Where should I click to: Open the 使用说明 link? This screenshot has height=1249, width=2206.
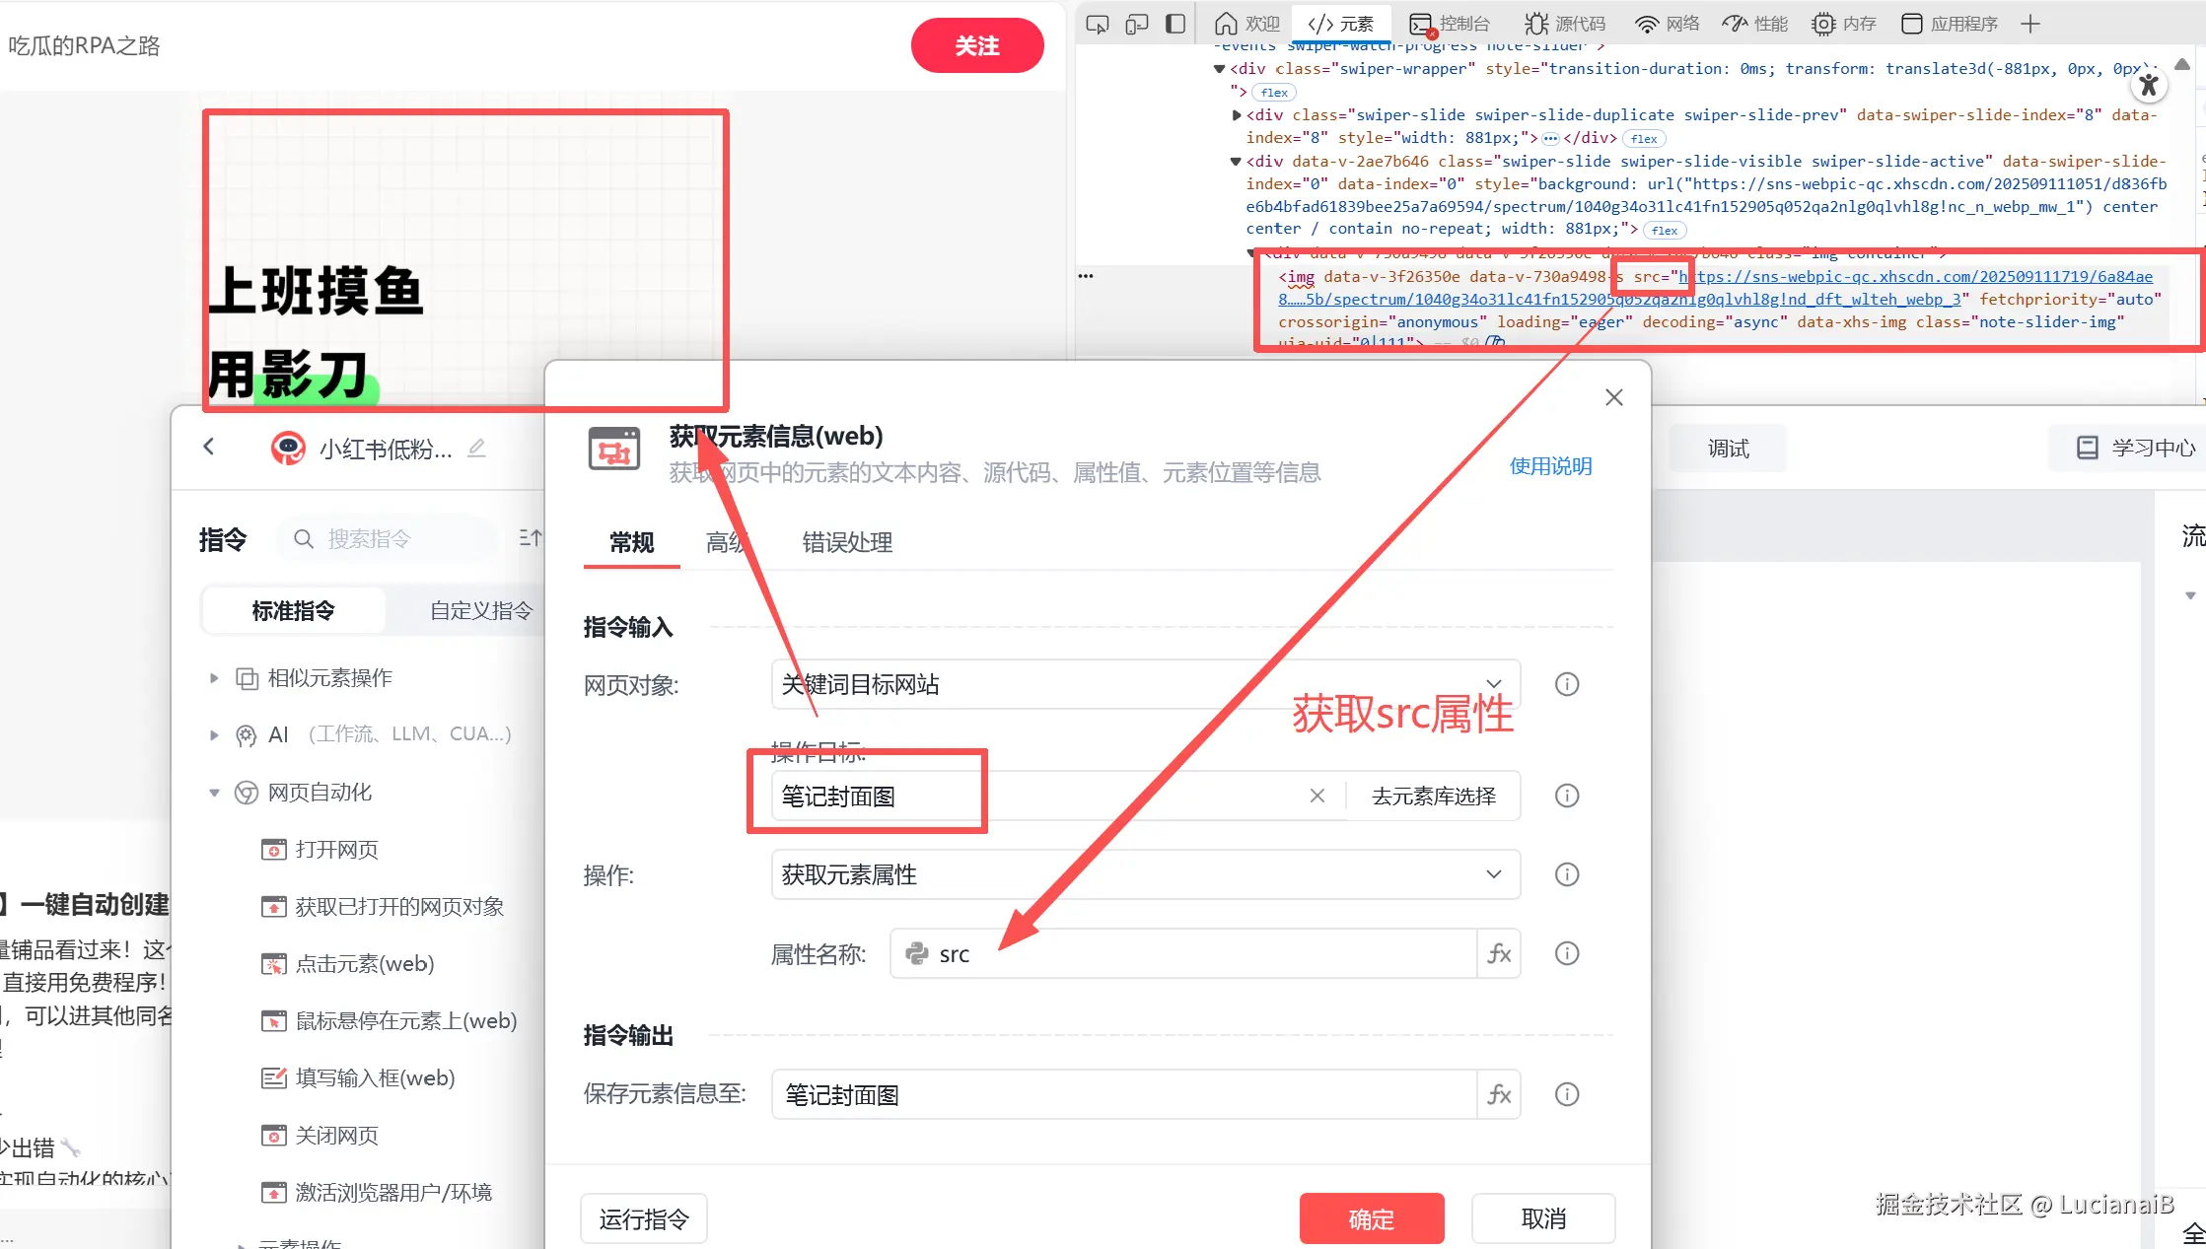(1550, 466)
